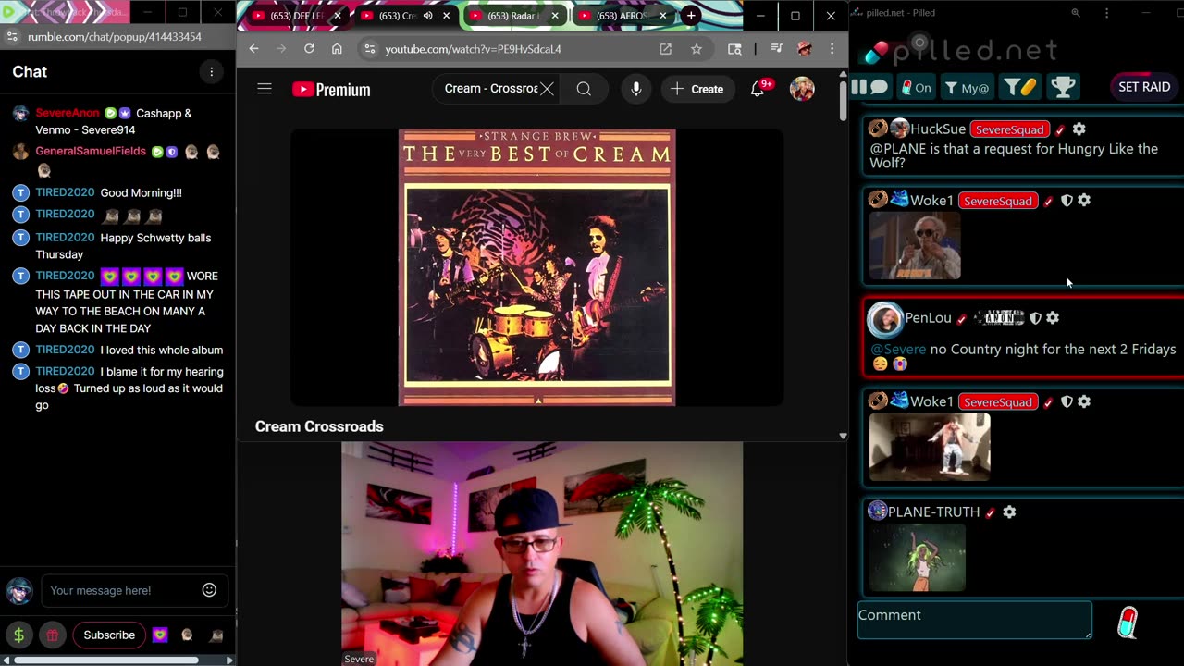This screenshot has height=666, width=1184.
Task: Open PLANE-TRUTH's green-haired GIF thumbnail
Action: [918, 557]
